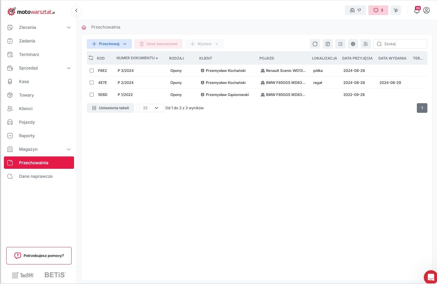This screenshot has width=437, height=284.
Task: Navigate to Pojazdy in the sidebar
Action: (27, 122)
